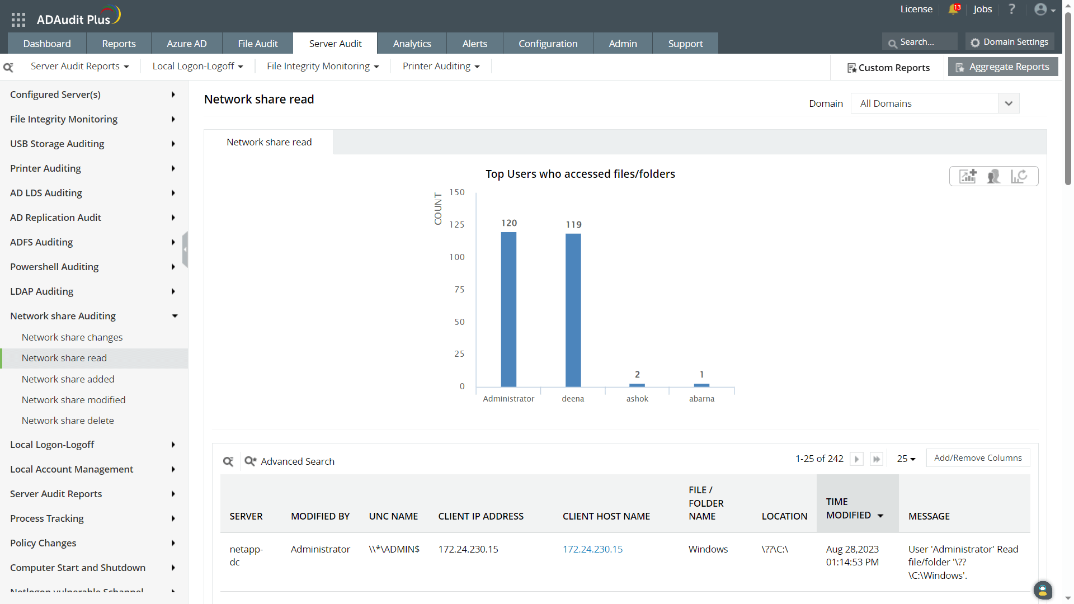This screenshot has width=1074, height=604.
Task: Click the add chart icon above graph
Action: click(x=968, y=176)
